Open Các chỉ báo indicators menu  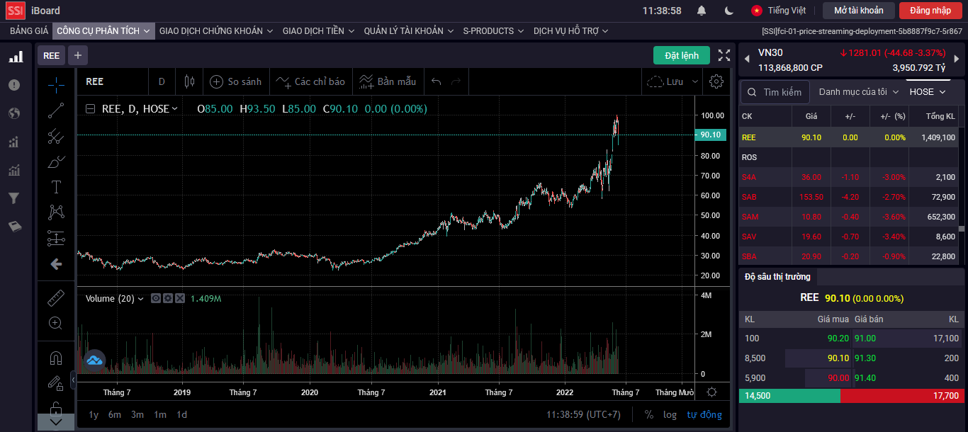tap(311, 81)
